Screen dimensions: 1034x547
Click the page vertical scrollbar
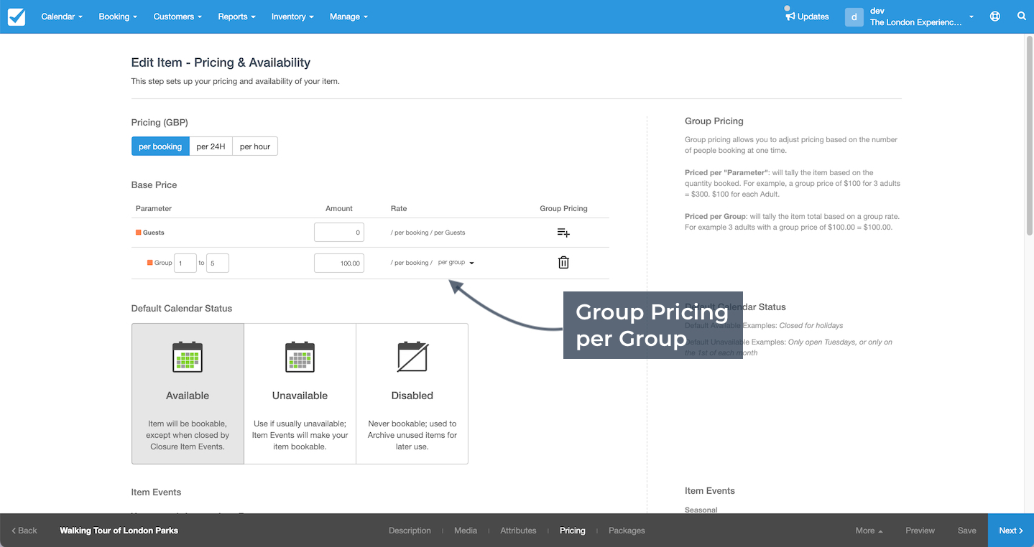click(1029, 136)
